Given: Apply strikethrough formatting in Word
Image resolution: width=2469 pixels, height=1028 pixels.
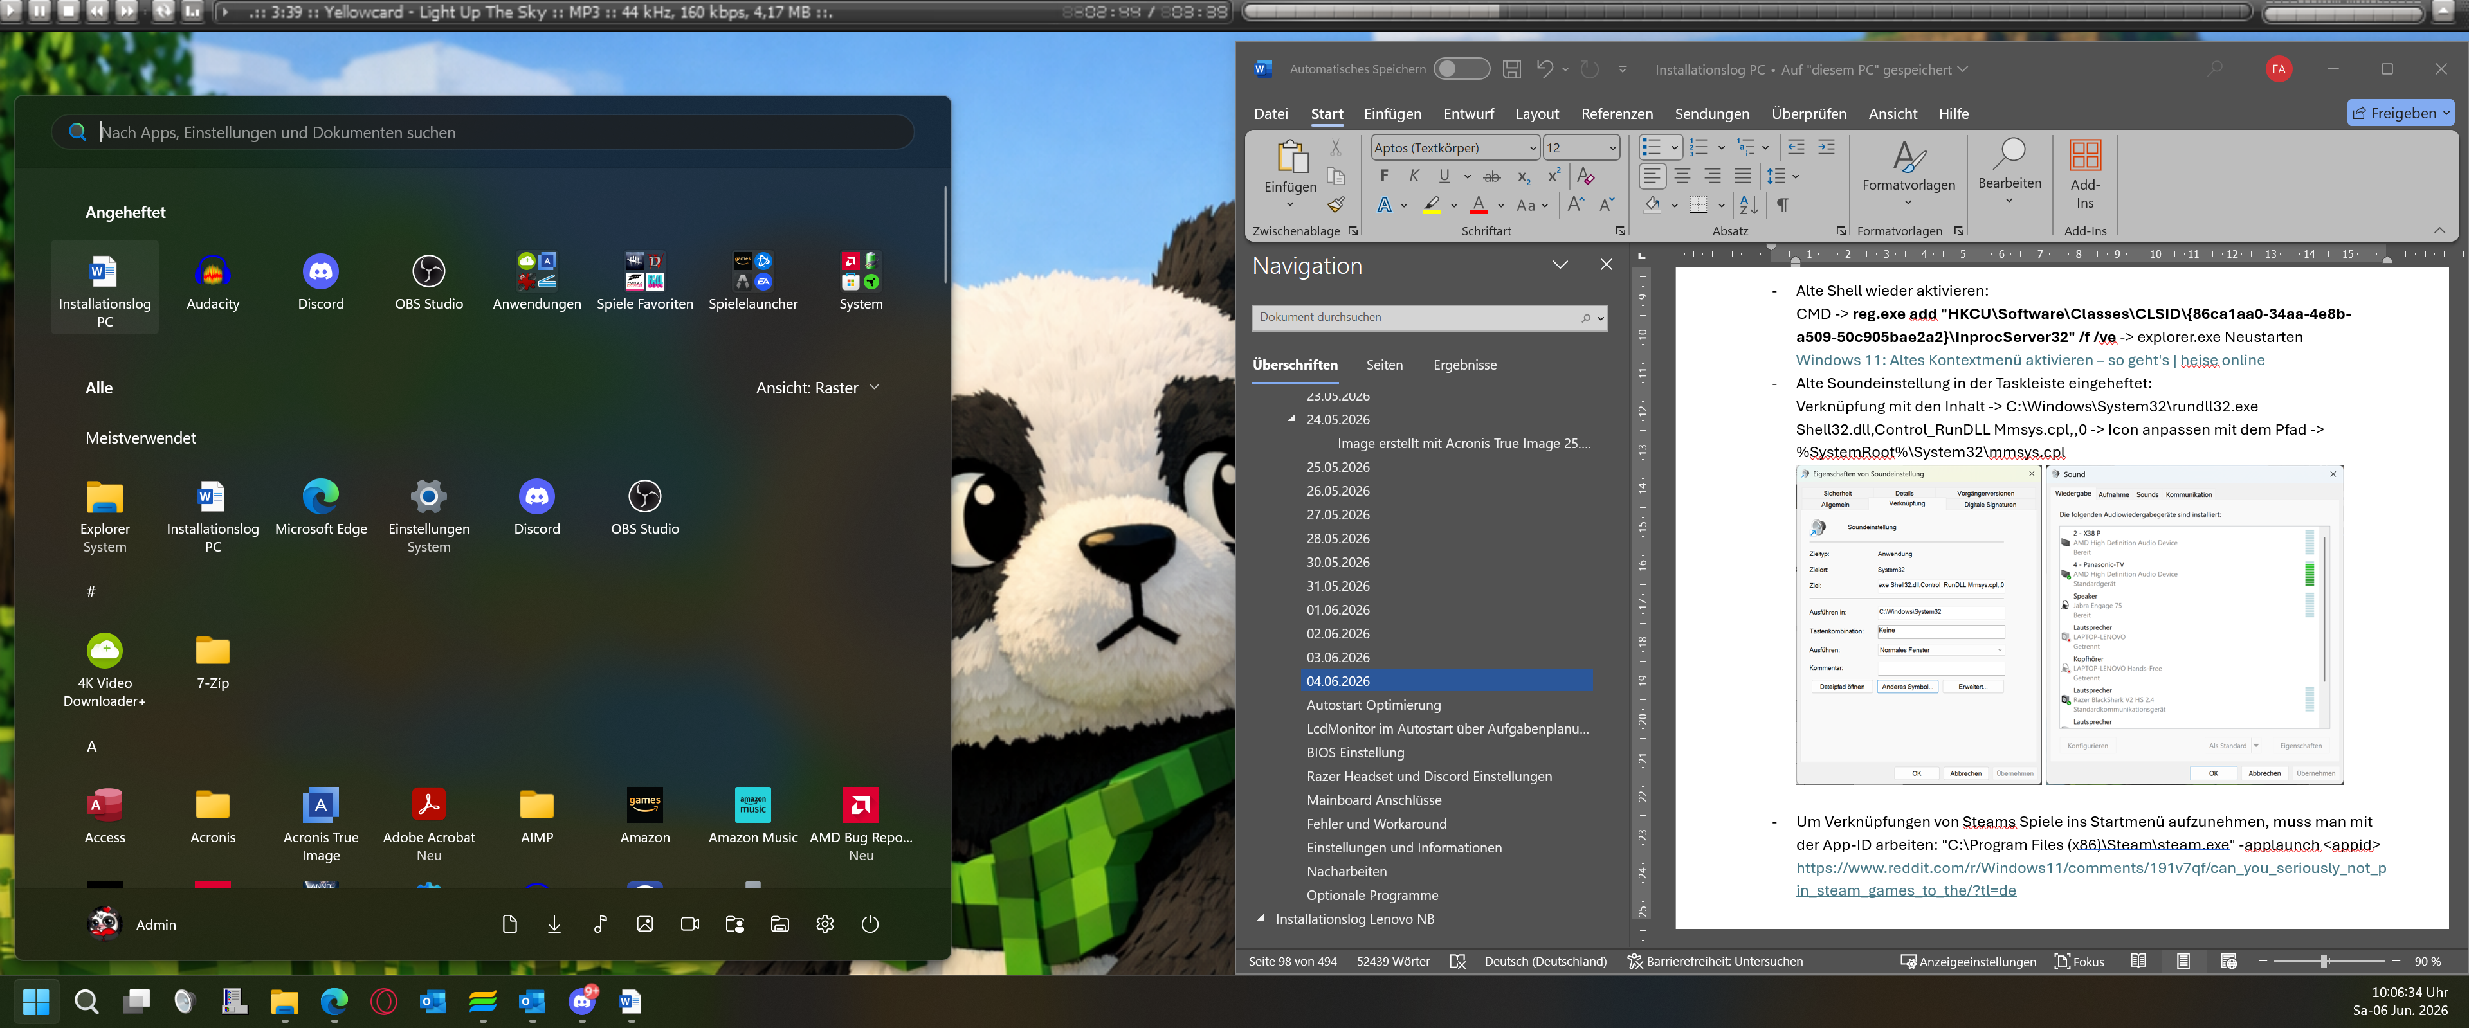Looking at the screenshot, I should [x=1492, y=176].
